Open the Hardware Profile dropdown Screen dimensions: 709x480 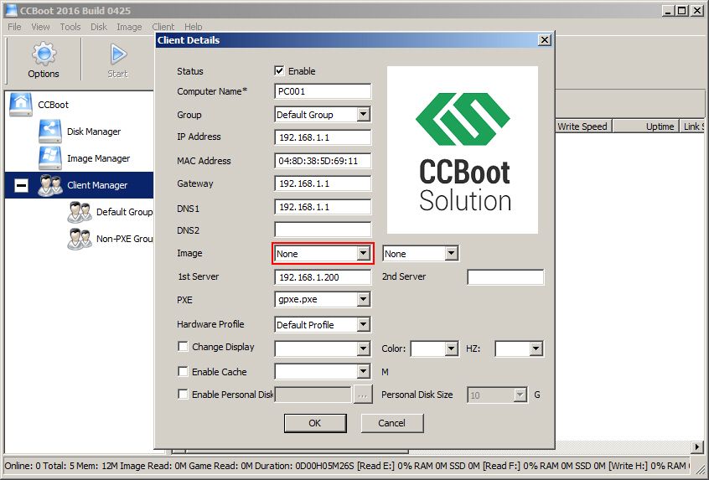364,324
